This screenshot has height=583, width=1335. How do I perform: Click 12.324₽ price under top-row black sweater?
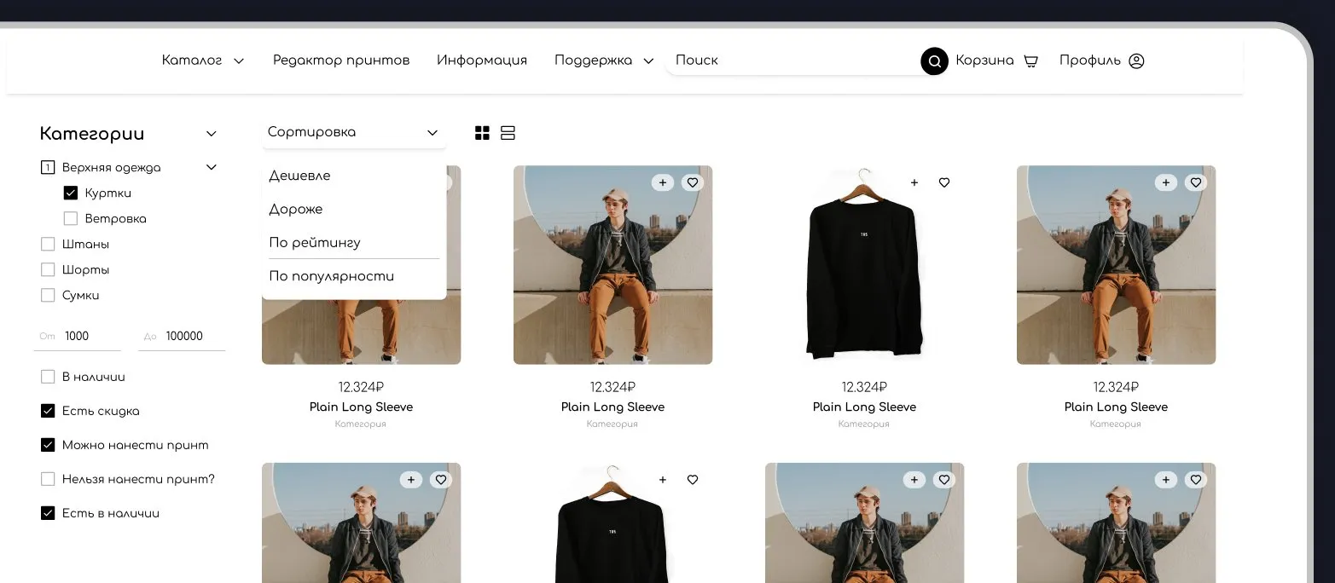click(x=864, y=388)
